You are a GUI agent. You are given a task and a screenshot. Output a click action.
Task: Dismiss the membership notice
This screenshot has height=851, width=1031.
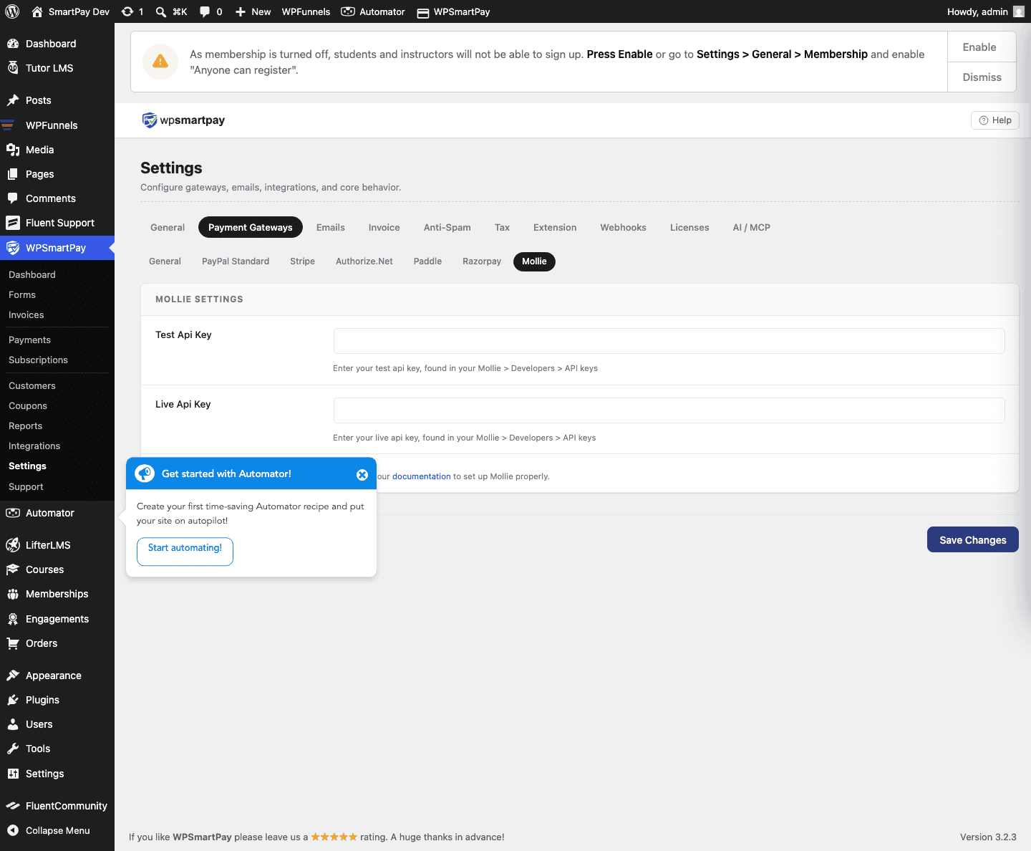[982, 77]
